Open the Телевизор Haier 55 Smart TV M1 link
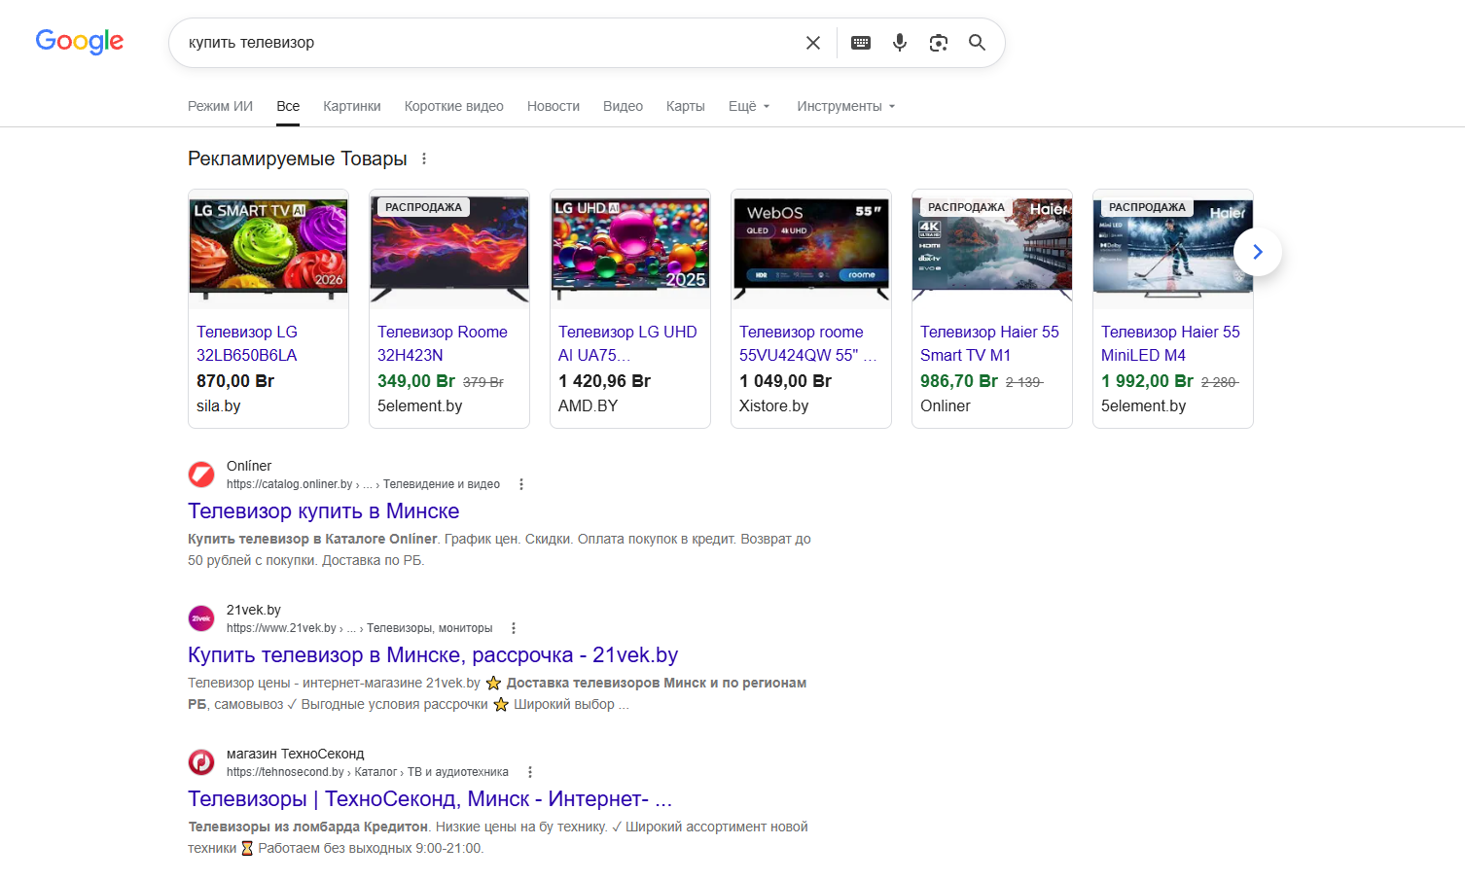The image size is (1465, 880). click(989, 343)
